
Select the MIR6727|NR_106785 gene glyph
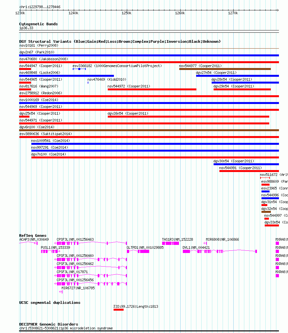(61, 292)
